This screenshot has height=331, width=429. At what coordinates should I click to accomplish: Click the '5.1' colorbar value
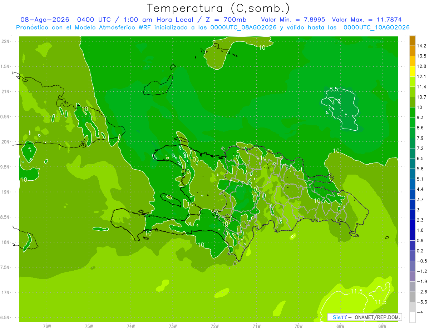click(x=420, y=179)
